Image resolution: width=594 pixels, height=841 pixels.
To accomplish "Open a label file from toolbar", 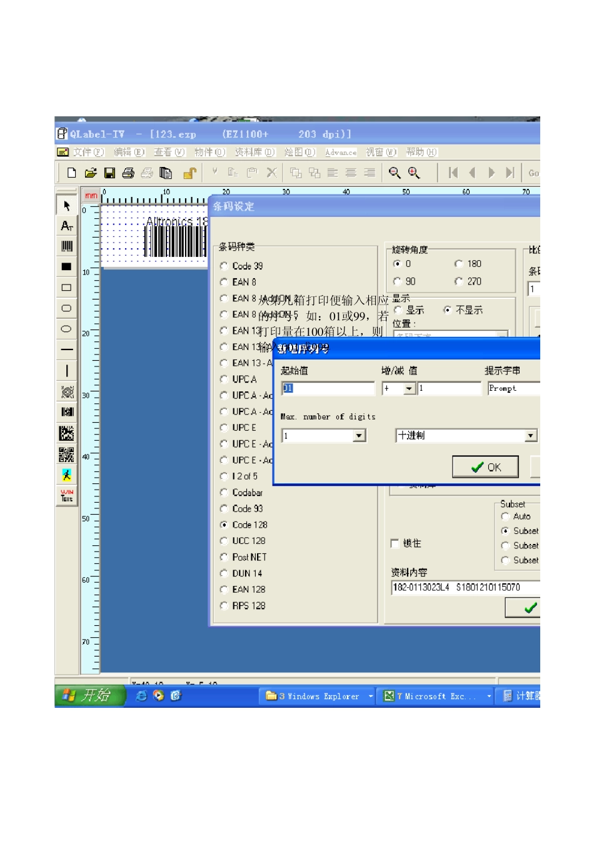I will tap(90, 173).
